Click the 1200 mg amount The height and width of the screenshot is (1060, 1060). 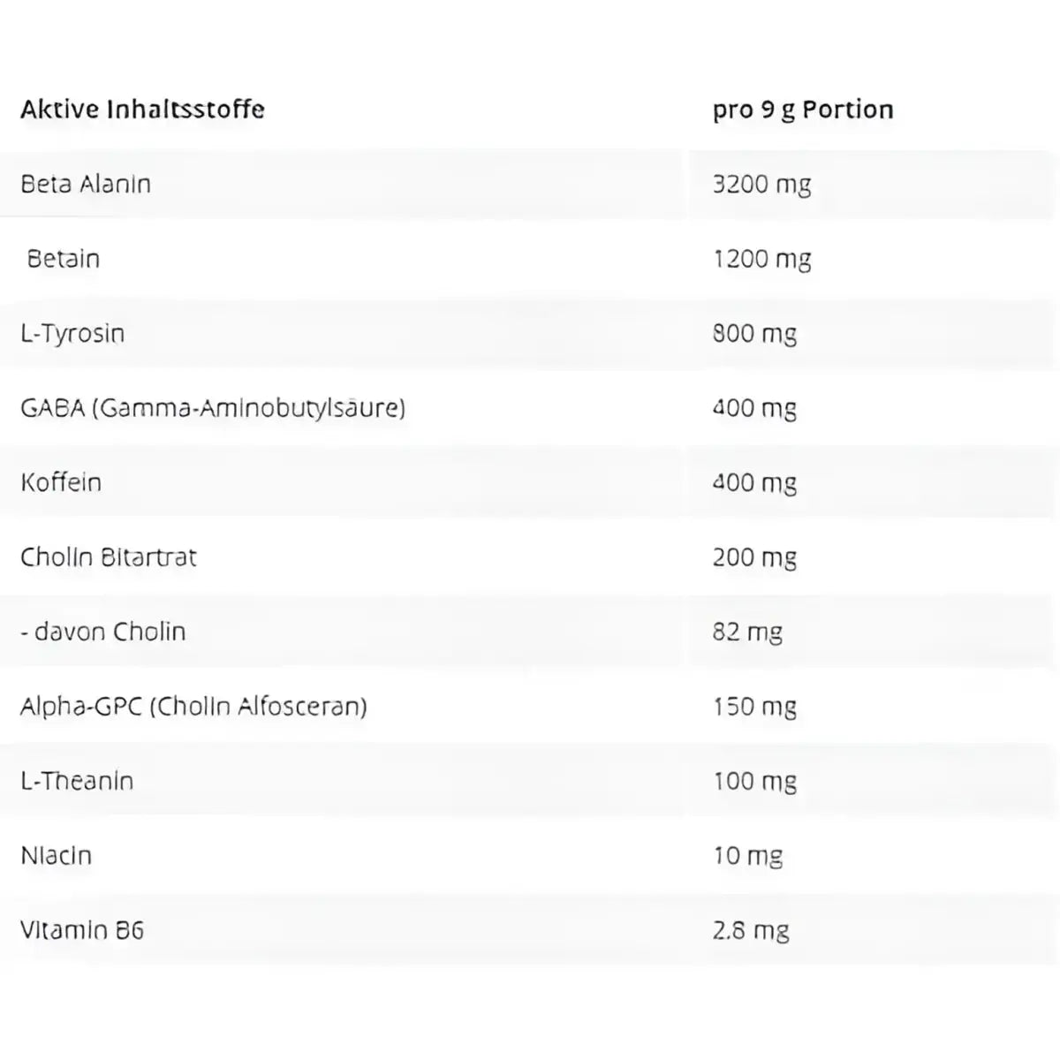point(761,259)
